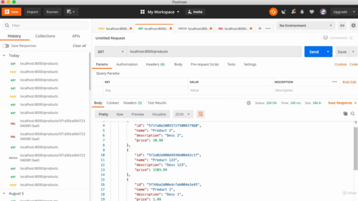The image size is (358, 201).
Task: Collapse the Today history group
Action: (x=4, y=56)
